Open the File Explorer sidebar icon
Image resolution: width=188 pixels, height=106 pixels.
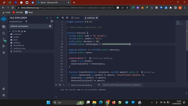pyautogui.click(x=4, y=27)
